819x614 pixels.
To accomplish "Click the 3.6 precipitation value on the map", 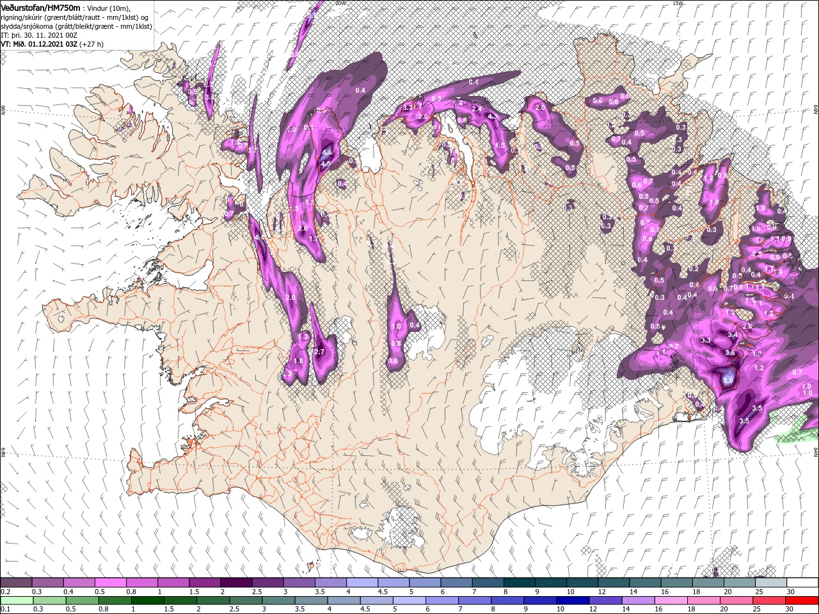I will (x=729, y=352).
